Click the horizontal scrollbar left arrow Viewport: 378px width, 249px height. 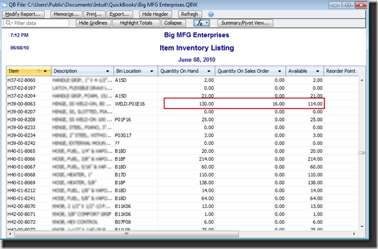[x=10, y=234]
